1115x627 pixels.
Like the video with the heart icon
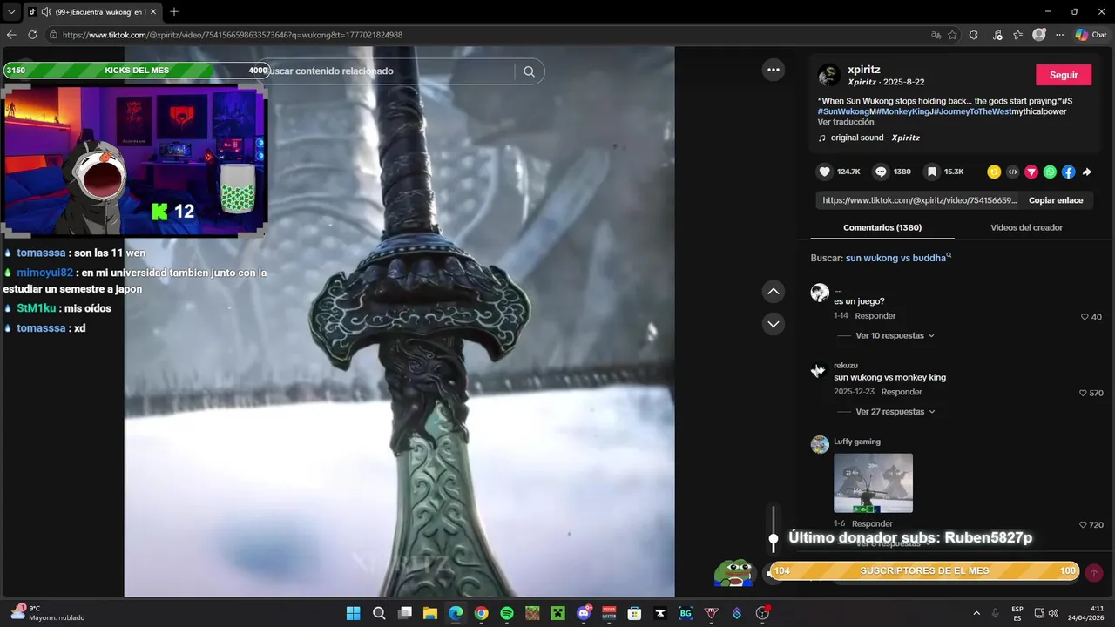click(x=825, y=172)
